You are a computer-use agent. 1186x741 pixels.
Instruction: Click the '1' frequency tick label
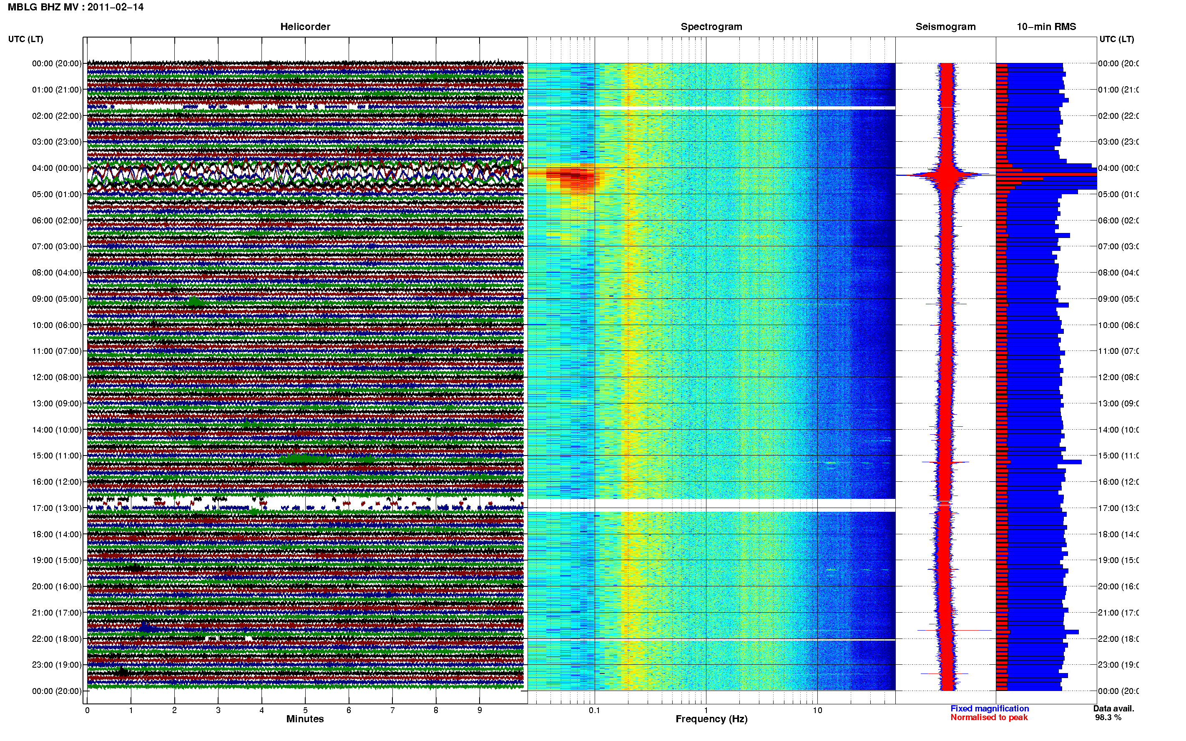tap(706, 710)
